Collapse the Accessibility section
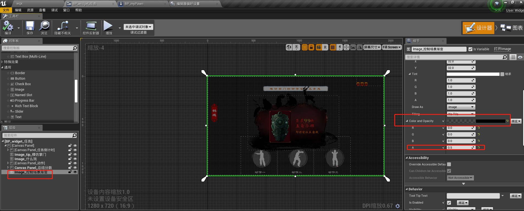Screen dimensions: 524x211 click(407, 158)
